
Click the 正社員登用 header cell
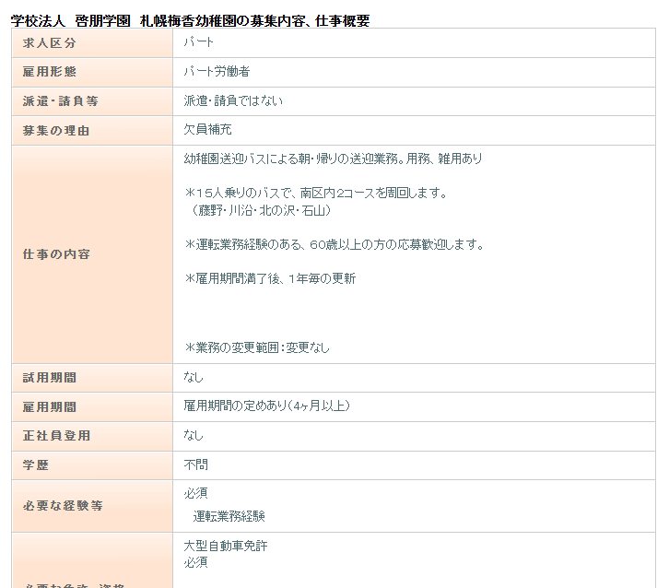pyautogui.click(x=56, y=436)
